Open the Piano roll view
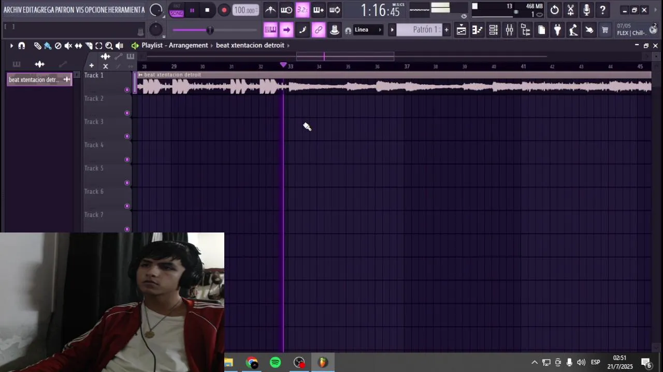This screenshot has width=663, height=372. [x=477, y=30]
